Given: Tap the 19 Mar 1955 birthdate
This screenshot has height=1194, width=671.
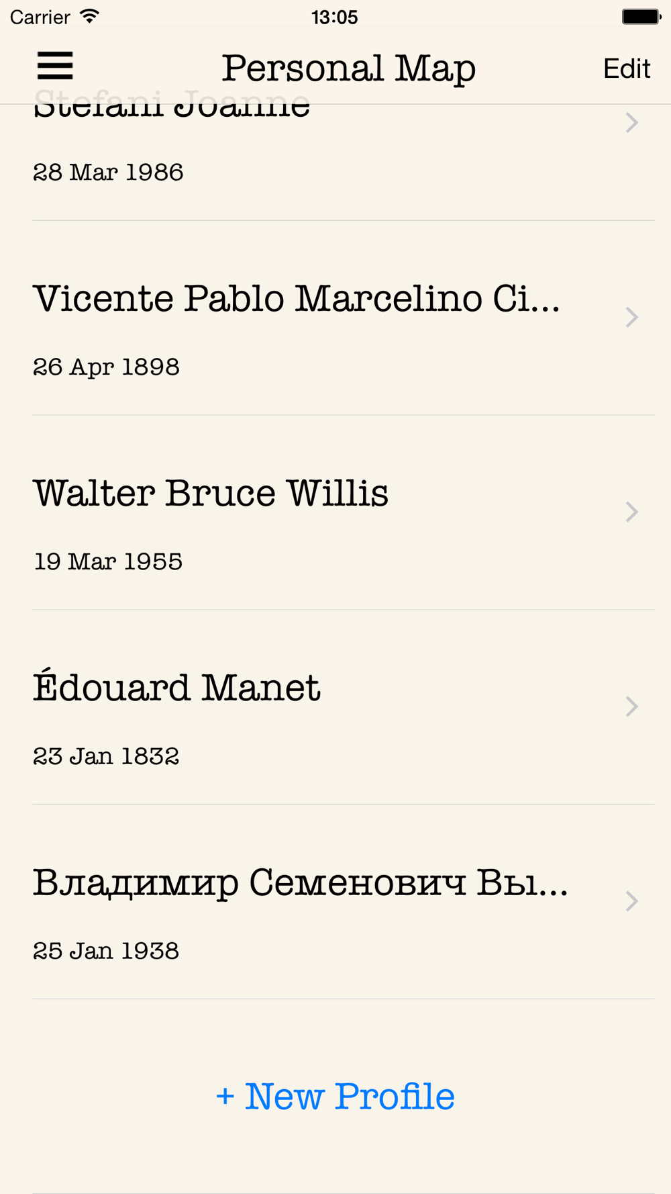Looking at the screenshot, I should (x=108, y=562).
